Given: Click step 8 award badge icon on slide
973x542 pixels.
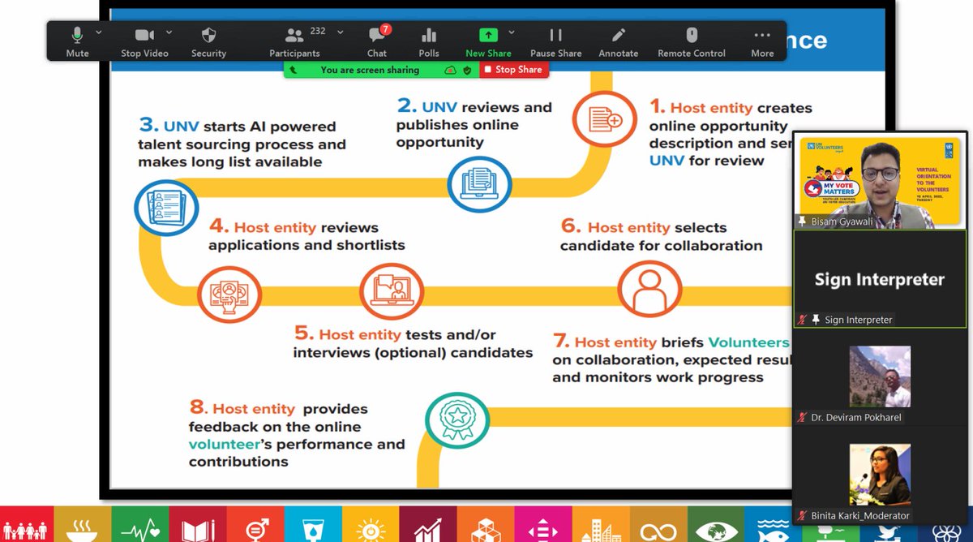Looking at the screenshot, I should (x=456, y=419).
